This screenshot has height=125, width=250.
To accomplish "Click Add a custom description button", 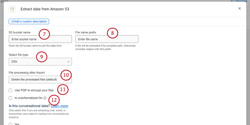I will tap(29, 21).
